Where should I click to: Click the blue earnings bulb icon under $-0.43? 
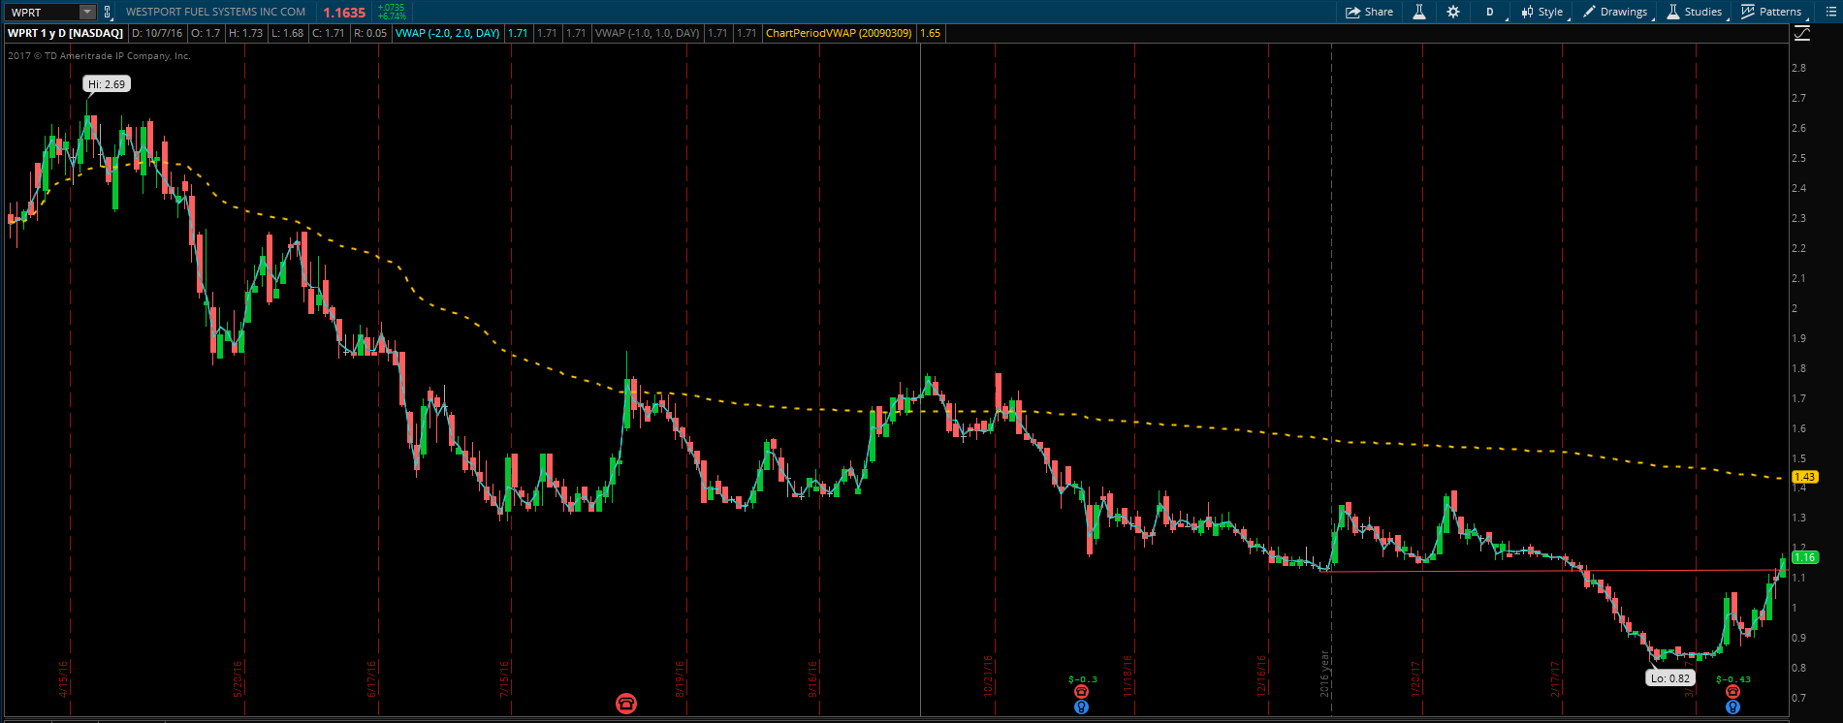coord(1733,707)
